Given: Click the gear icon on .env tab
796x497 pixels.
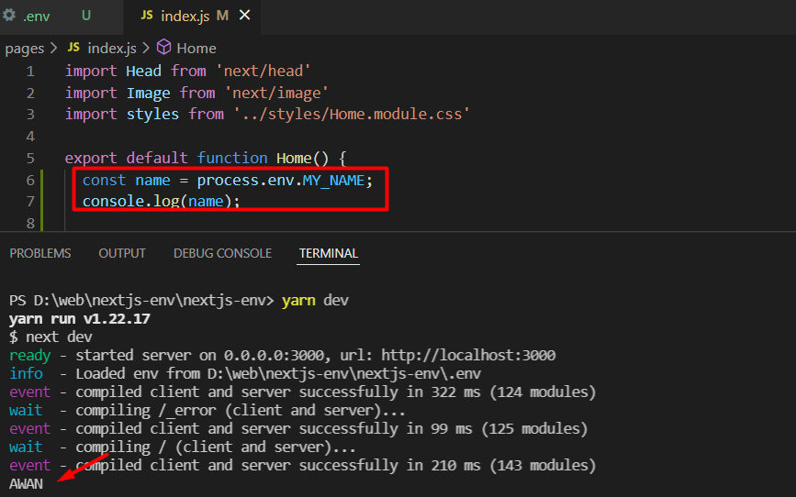Looking at the screenshot, I should coord(9,16).
